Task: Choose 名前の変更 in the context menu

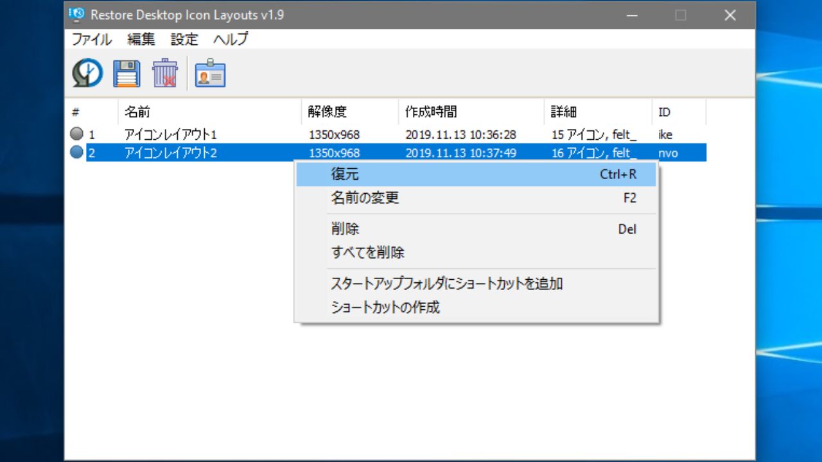Action: (476, 198)
